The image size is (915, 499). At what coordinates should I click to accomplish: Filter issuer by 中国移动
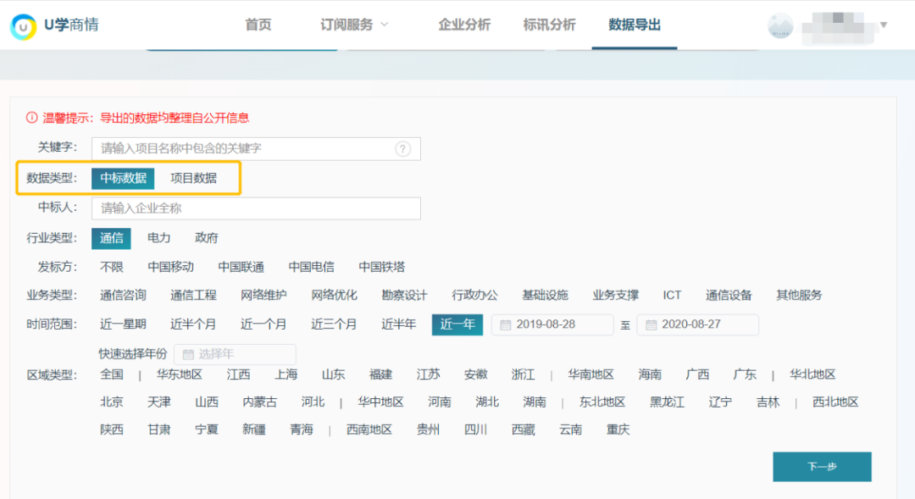coord(170,268)
